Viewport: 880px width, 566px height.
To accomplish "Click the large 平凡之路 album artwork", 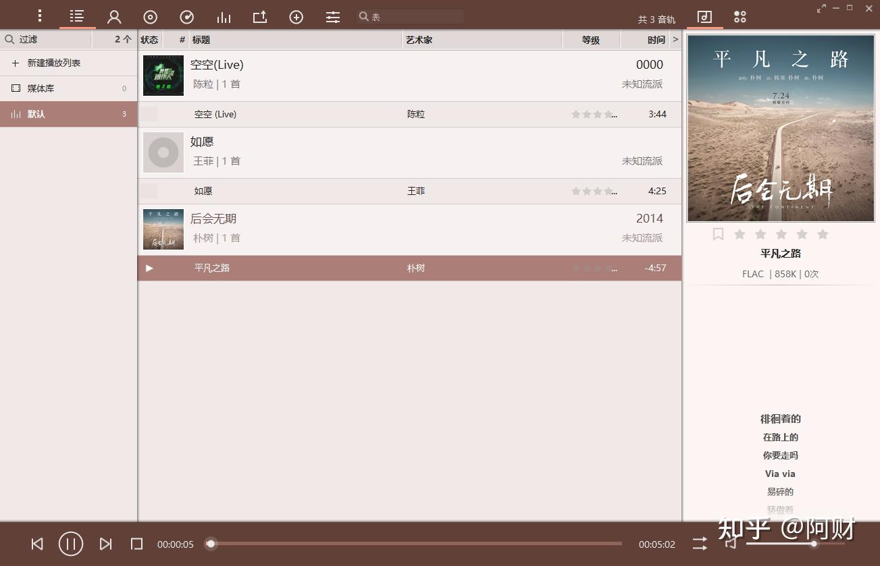I will point(781,128).
